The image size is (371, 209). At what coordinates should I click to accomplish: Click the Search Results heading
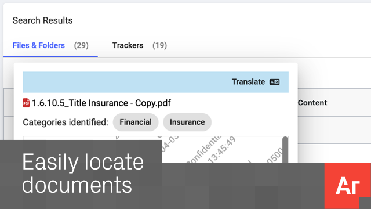pyautogui.click(x=42, y=21)
